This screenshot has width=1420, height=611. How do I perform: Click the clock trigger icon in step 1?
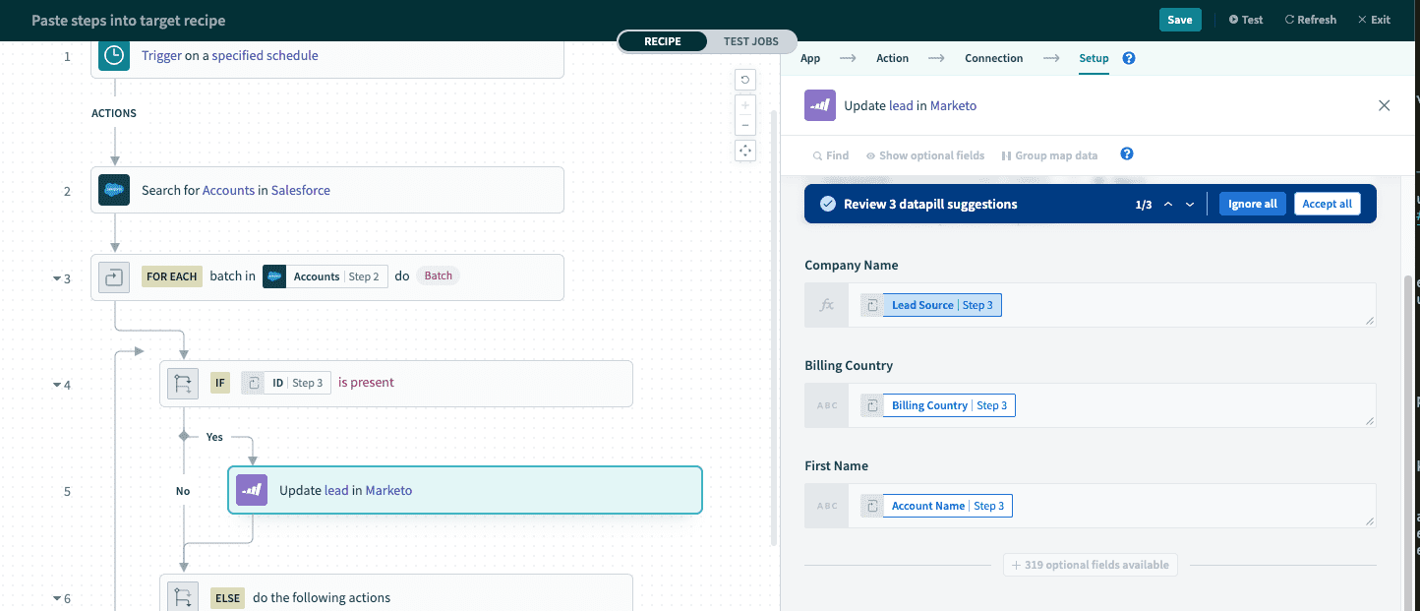pyautogui.click(x=114, y=56)
